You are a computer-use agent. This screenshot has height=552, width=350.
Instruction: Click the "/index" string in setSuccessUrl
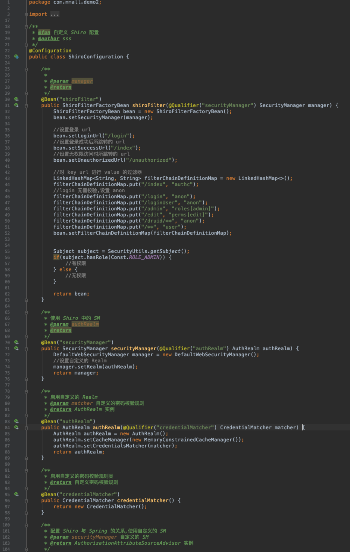[x=123, y=148]
